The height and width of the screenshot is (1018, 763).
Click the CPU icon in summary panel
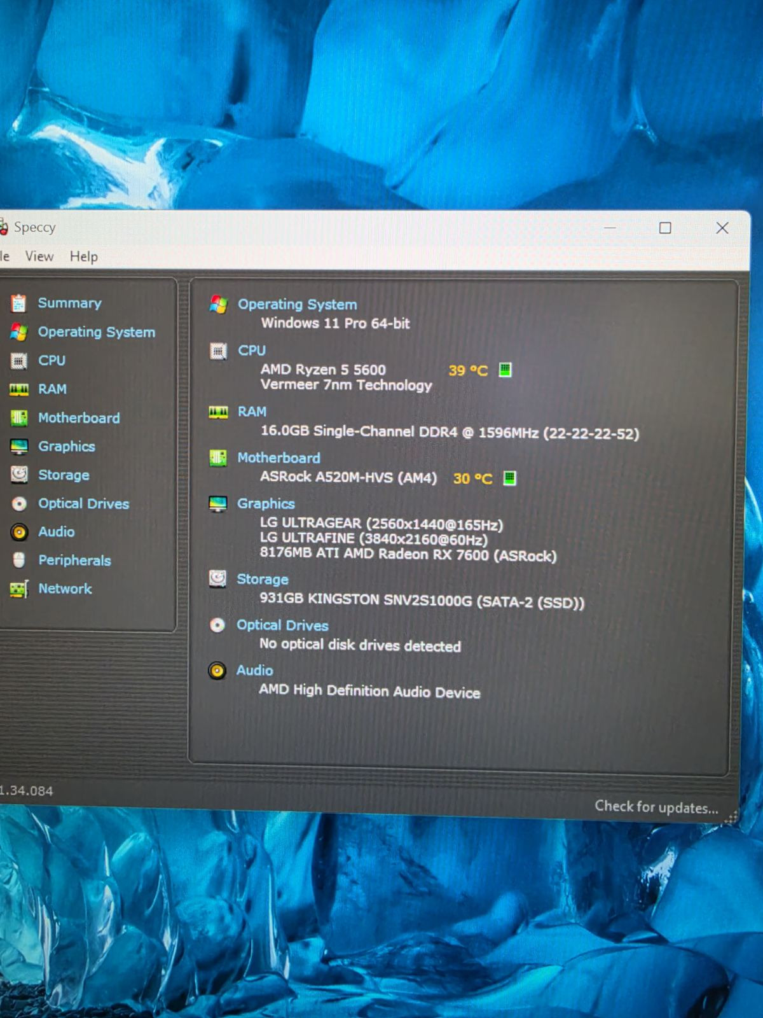[x=218, y=351]
